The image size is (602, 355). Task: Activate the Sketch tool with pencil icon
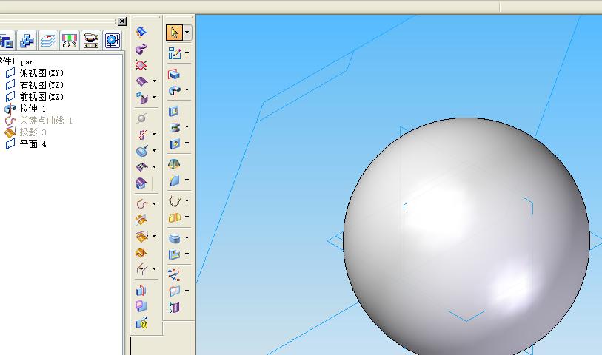[174, 53]
